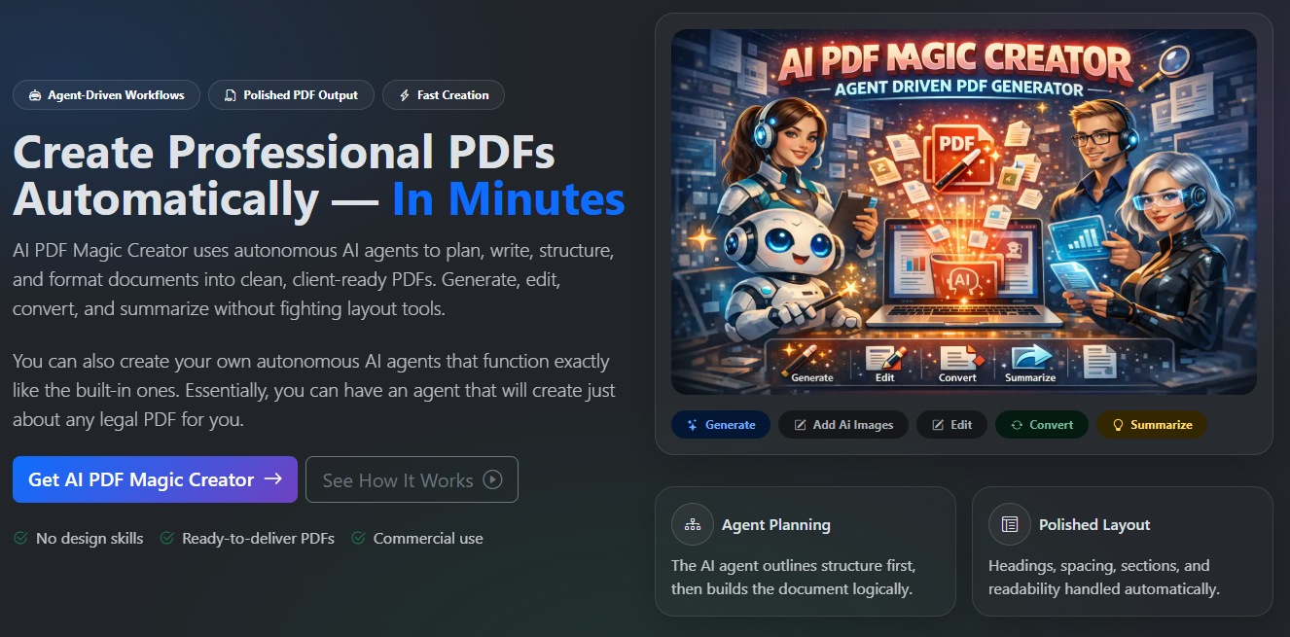This screenshot has width=1290, height=637.
Task: Click the Agent Planning hierarchy icon
Action: 693,524
